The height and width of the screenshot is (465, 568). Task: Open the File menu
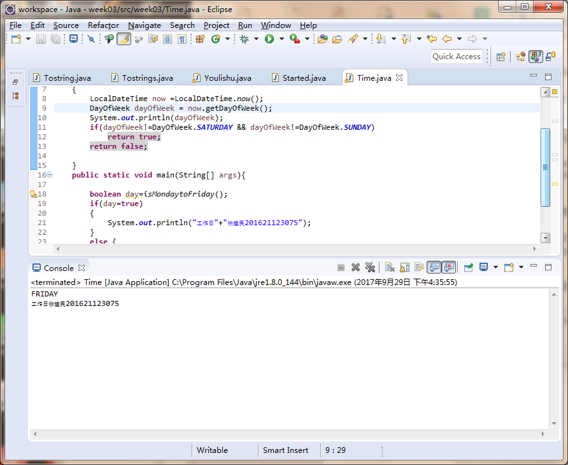[x=15, y=25]
